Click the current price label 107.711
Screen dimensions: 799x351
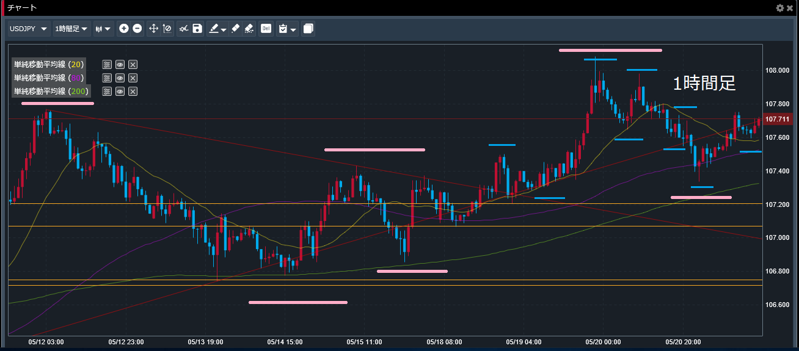click(x=777, y=119)
